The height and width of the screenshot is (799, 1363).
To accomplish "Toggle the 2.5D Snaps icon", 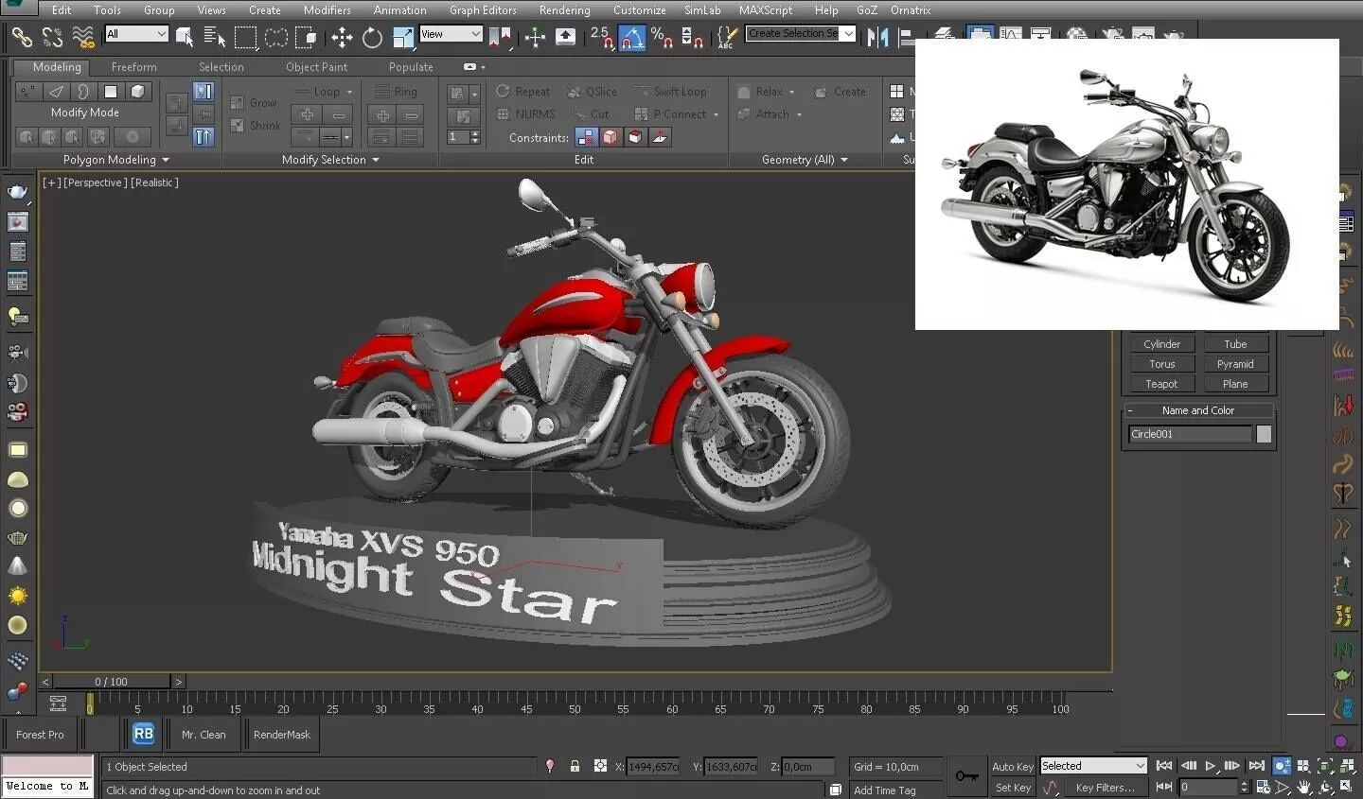I will [x=602, y=37].
